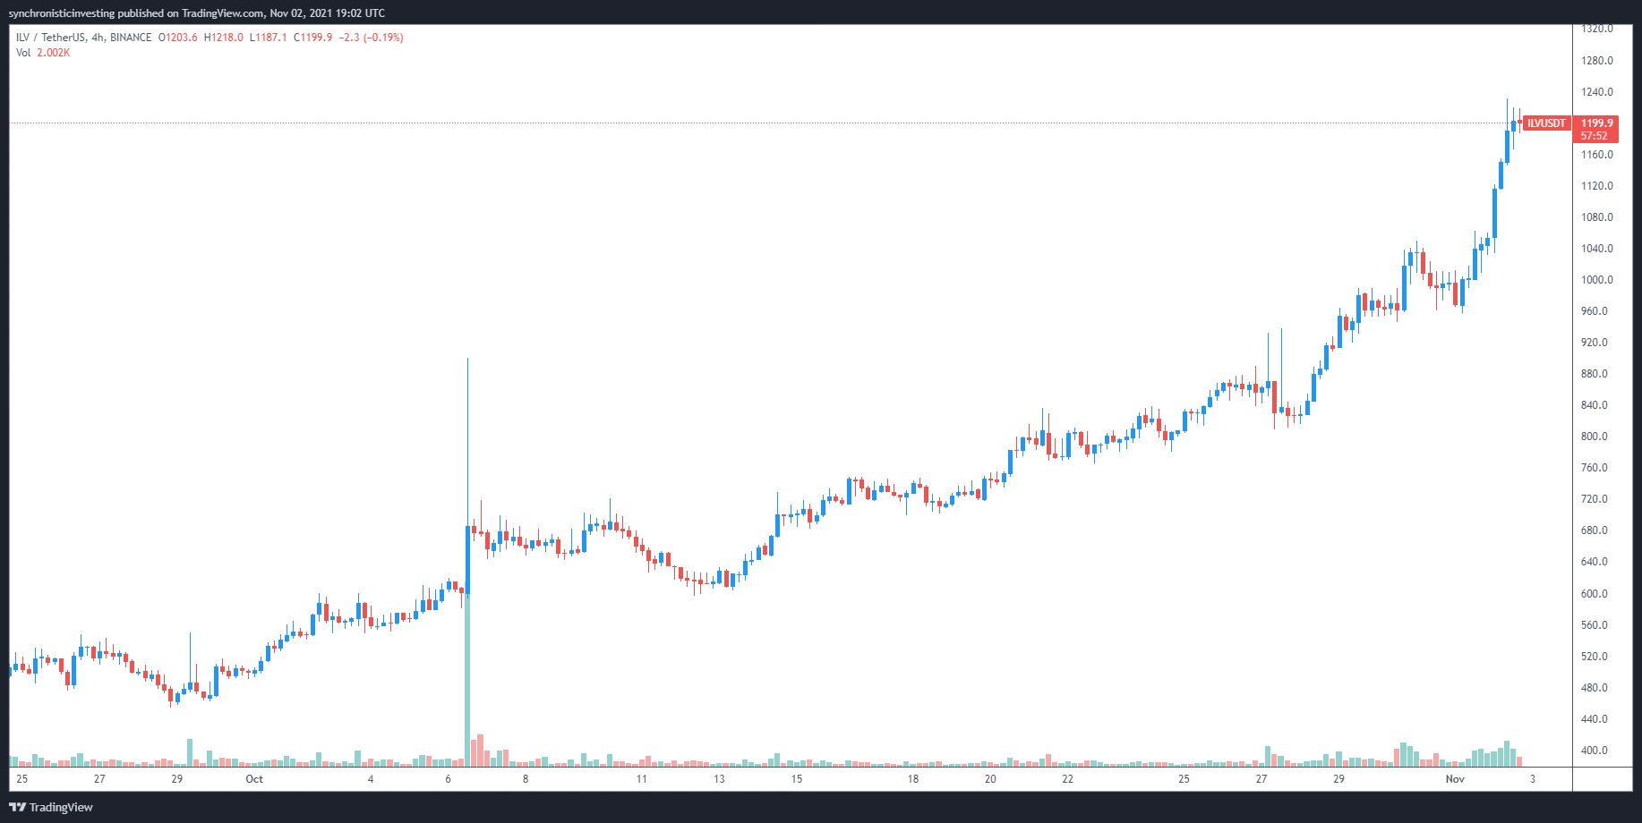Click the H1218.0 high value in legend

tap(224, 38)
